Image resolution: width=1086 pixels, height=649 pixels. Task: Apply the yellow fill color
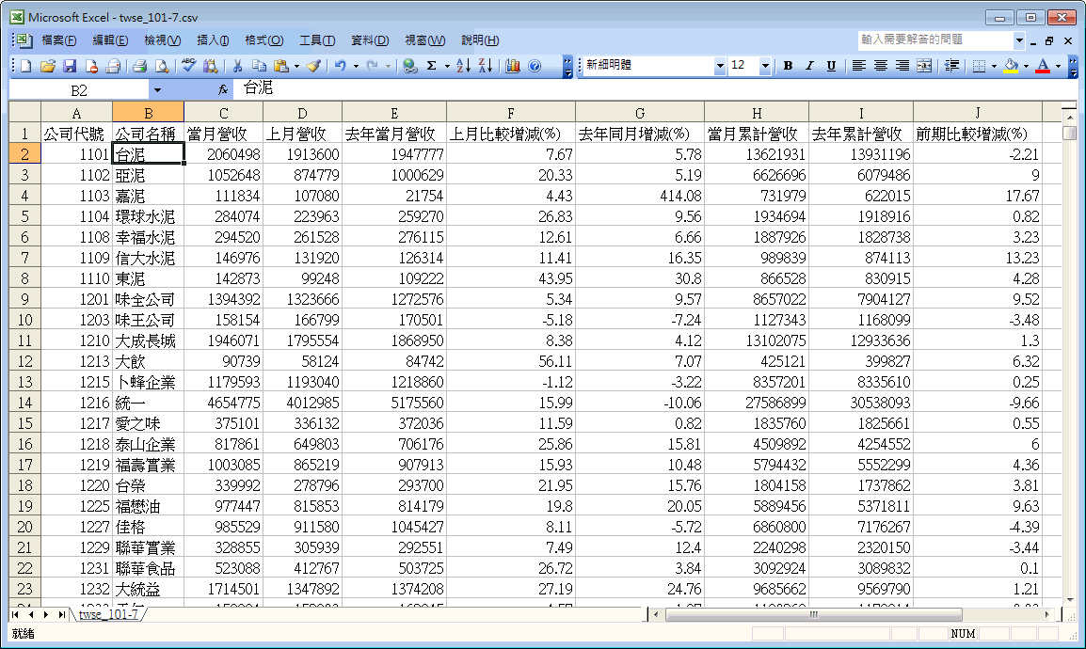pyautogui.click(x=1011, y=66)
